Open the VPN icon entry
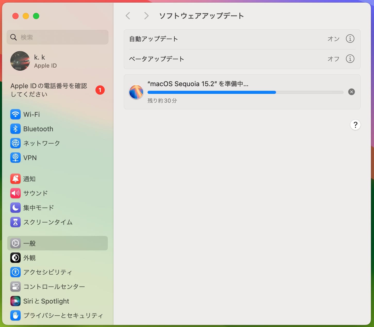374x327 pixels. point(15,158)
